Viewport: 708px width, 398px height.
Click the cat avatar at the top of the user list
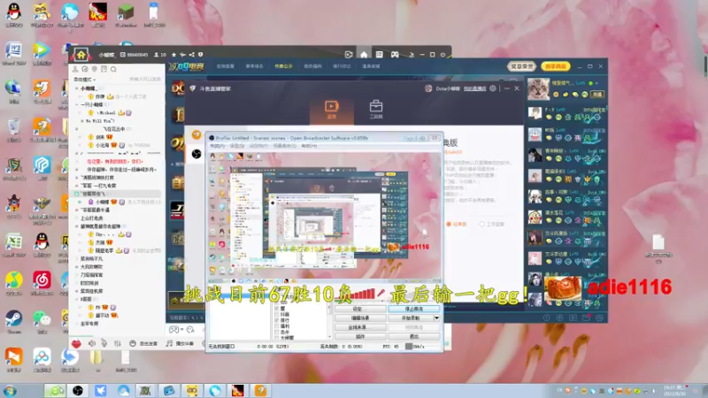point(538,88)
